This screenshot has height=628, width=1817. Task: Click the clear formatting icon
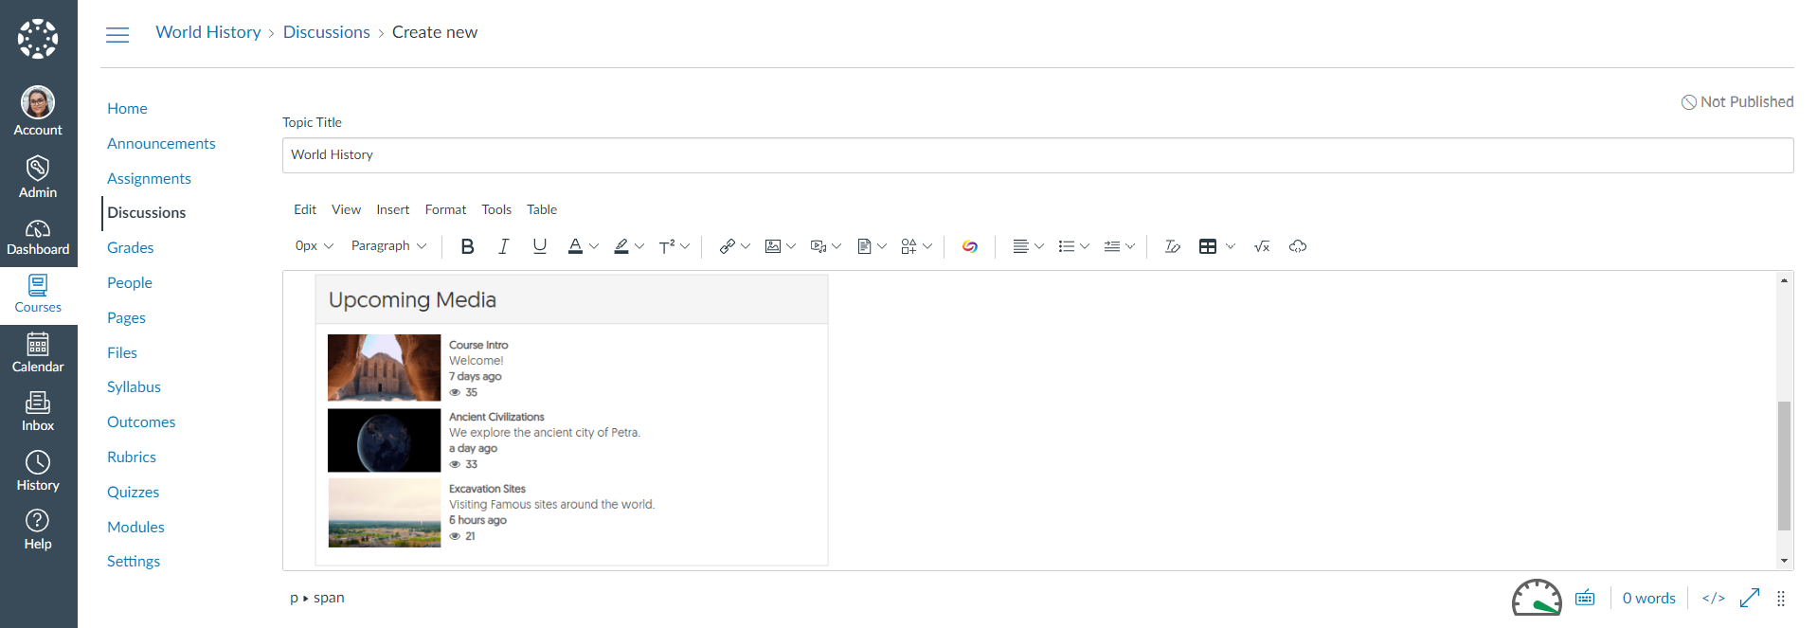[1172, 246]
